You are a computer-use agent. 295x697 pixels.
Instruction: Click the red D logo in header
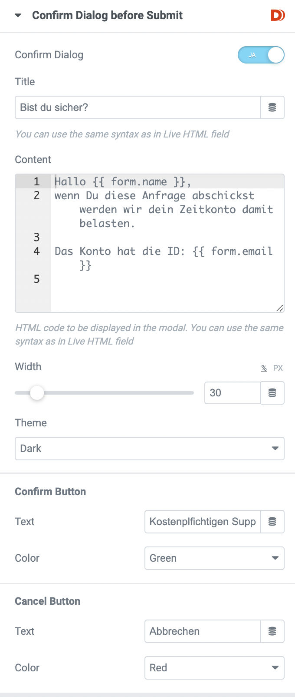pos(278,16)
